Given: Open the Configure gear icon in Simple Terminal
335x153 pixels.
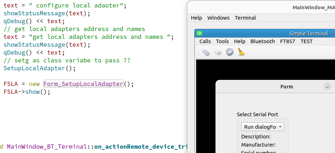Looking at the screenshot, I should click(230, 52).
